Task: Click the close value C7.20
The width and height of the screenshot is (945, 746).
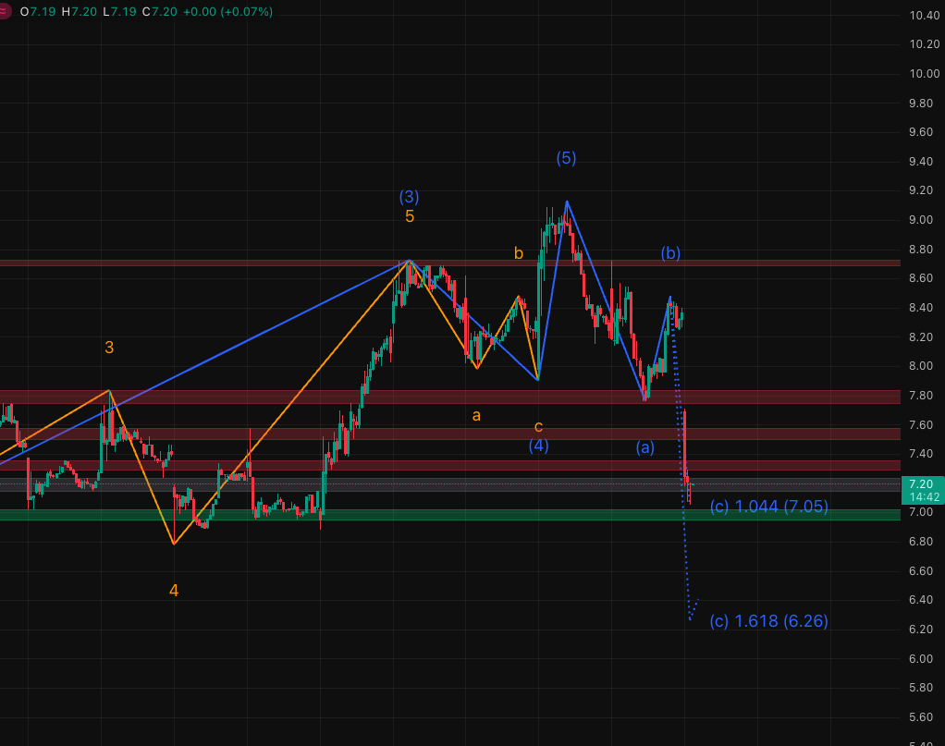Action: 160,11
